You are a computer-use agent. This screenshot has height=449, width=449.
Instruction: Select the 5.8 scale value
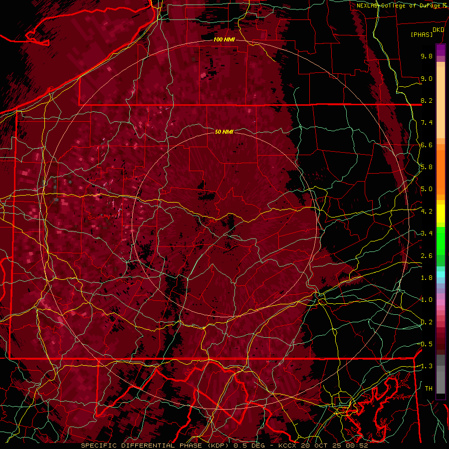(427, 167)
